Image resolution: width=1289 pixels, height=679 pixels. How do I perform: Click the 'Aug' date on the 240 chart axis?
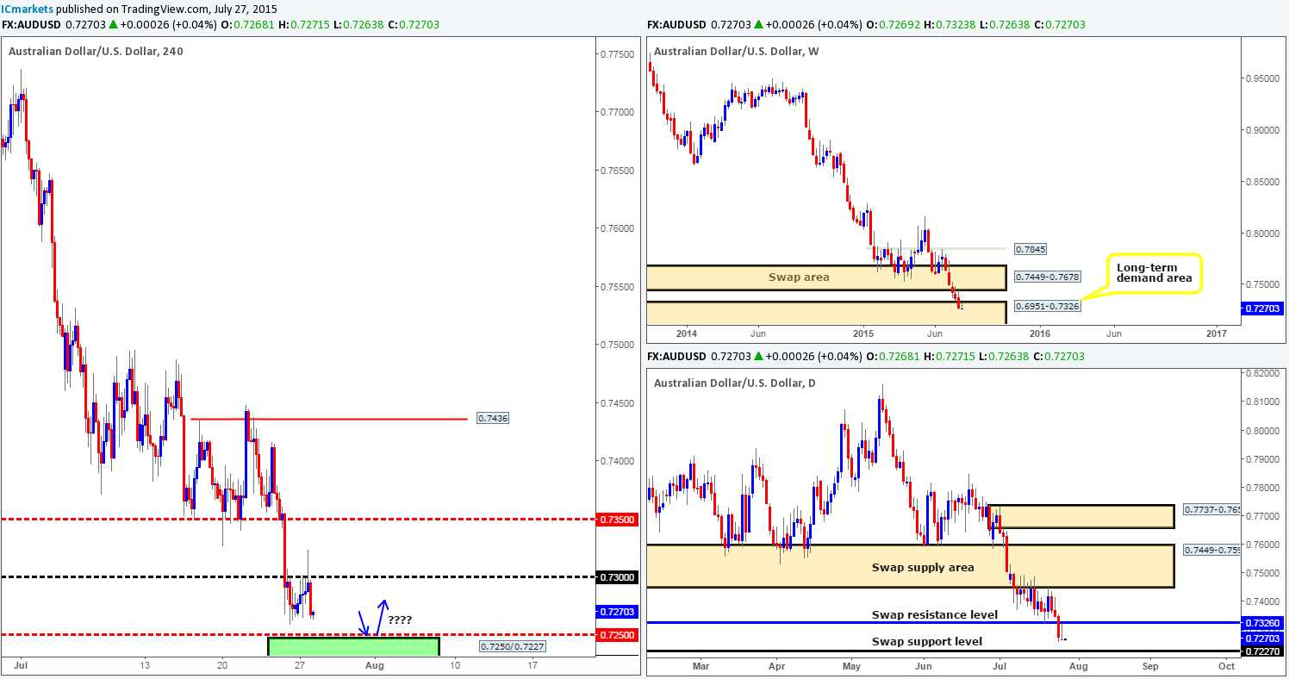pyautogui.click(x=376, y=665)
